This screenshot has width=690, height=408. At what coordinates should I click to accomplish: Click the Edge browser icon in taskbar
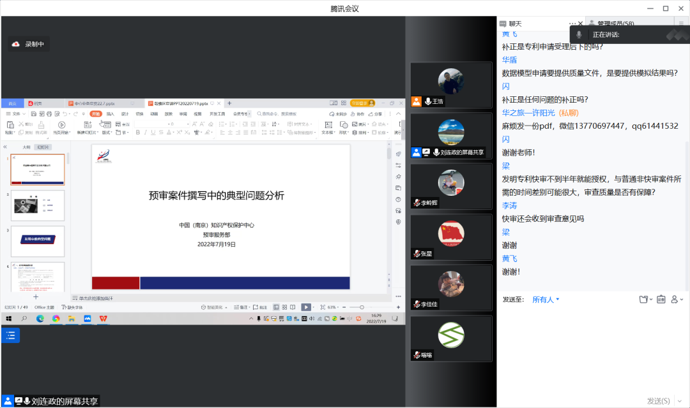point(40,318)
